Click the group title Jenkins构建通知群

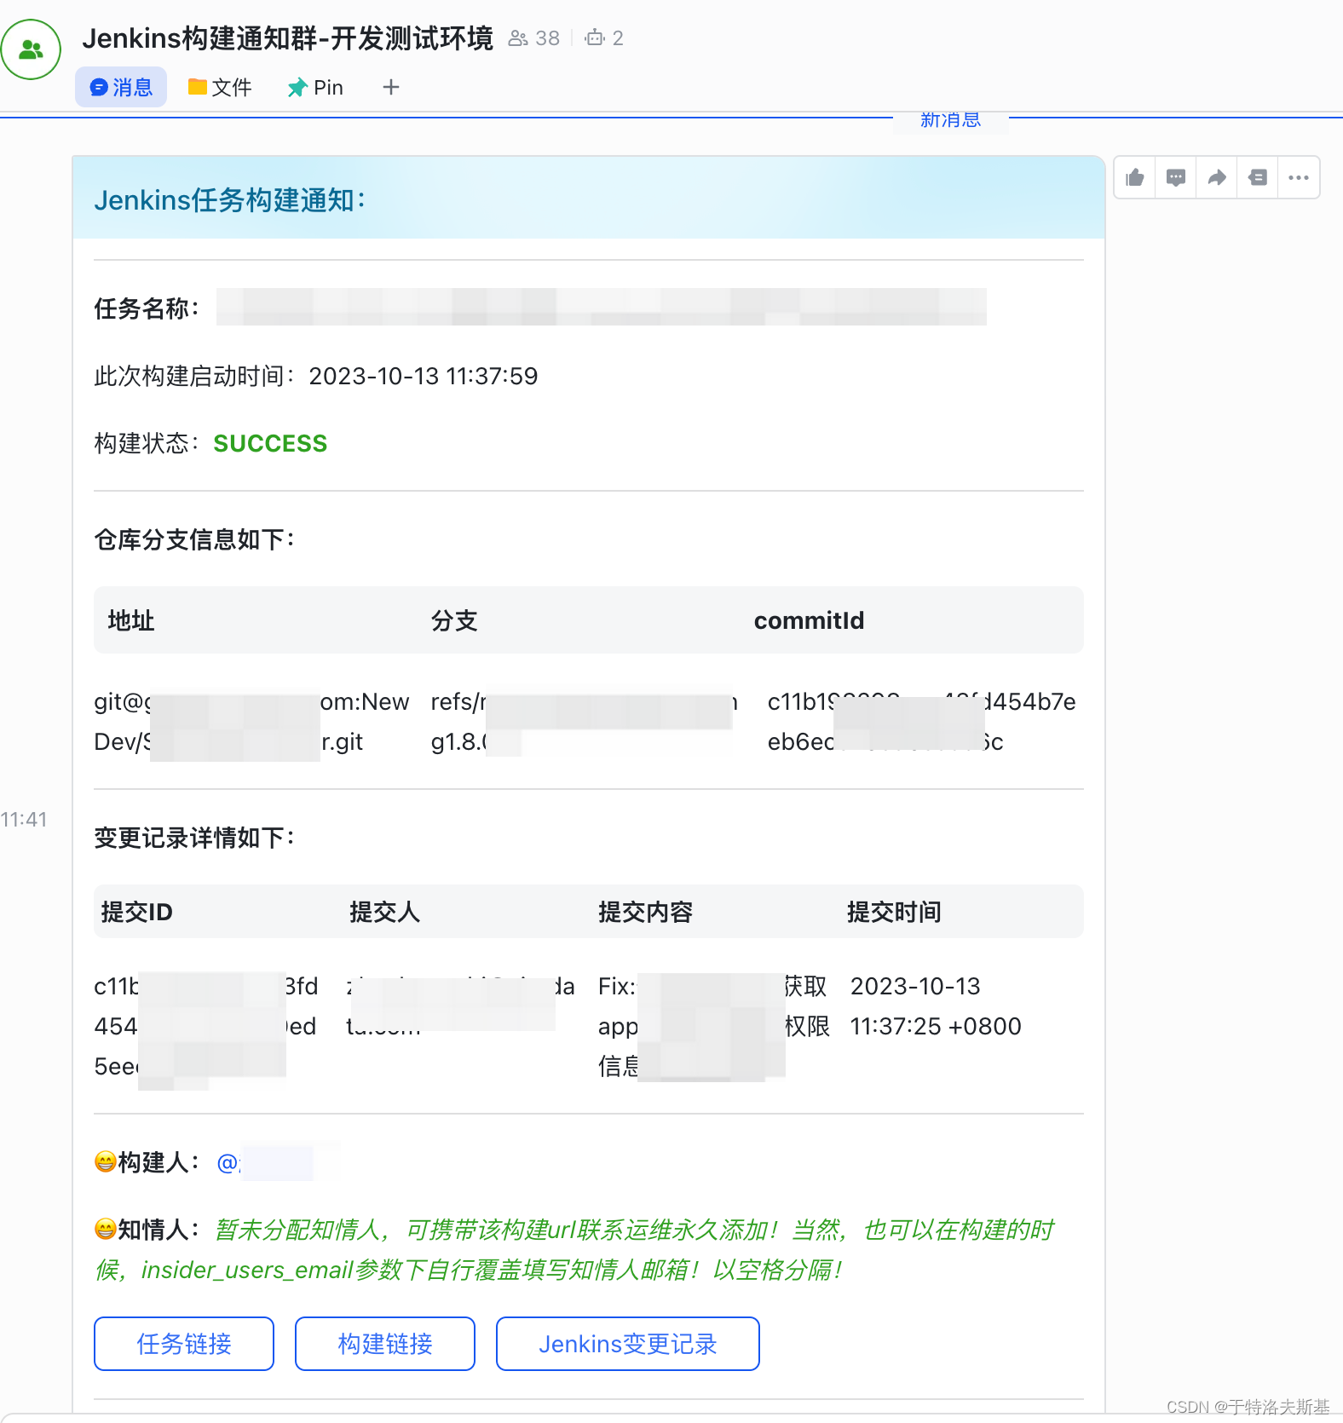288,38
